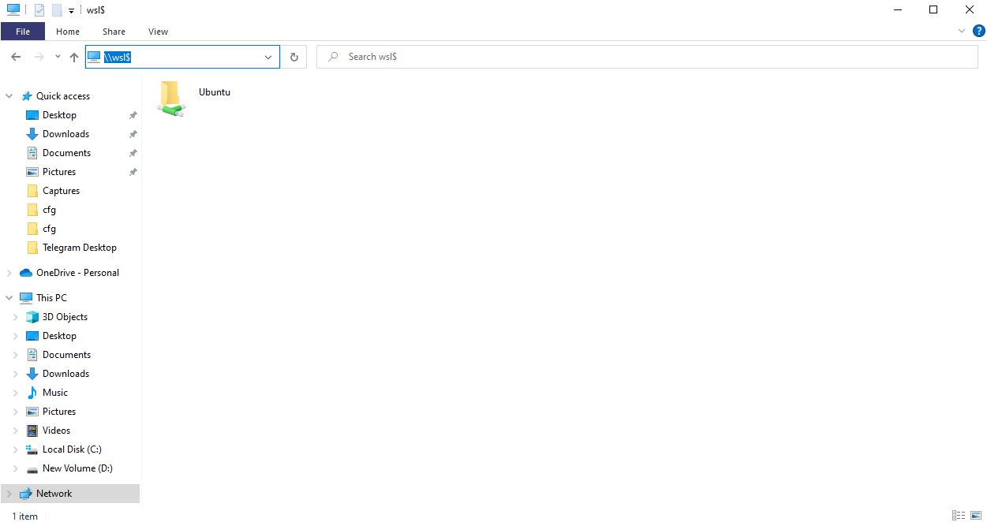Switch to the Share ribbon tab
This screenshot has height=522, width=987.
pyautogui.click(x=114, y=32)
